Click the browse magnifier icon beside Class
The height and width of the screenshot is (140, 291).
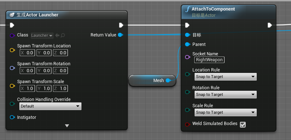click(x=63, y=35)
